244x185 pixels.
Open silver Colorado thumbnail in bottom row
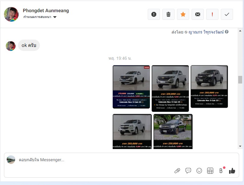coord(132,131)
